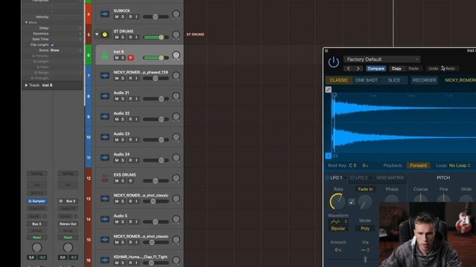Image resolution: width=476 pixels, height=267 pixels.
Task: Adjust the Inst 8 pan knob
Action: pyautogui.click(x=176, y=55)
